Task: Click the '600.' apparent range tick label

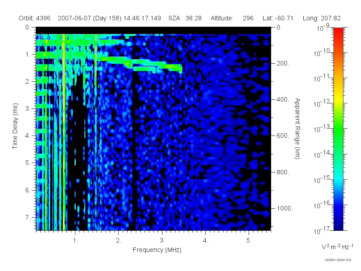Action: click(283, 136)
